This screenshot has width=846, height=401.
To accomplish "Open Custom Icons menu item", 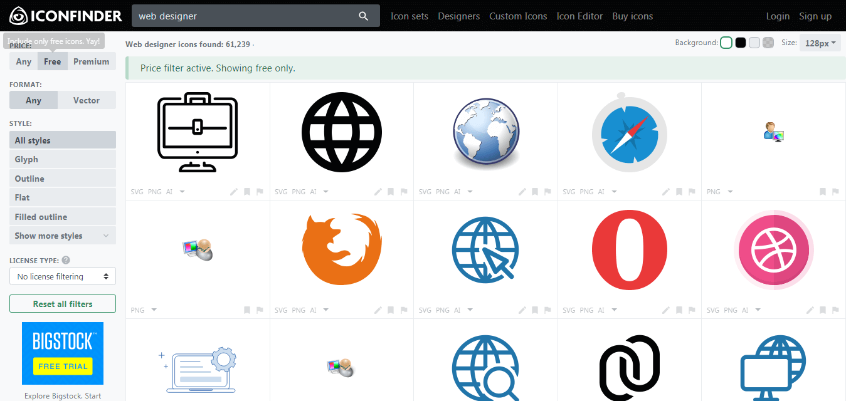I will (x=518, y=16).
